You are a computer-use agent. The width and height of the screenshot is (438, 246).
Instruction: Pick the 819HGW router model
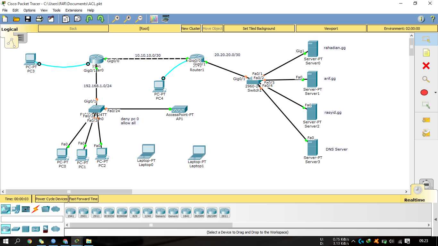pyautogui.click(x=122, y=213)
